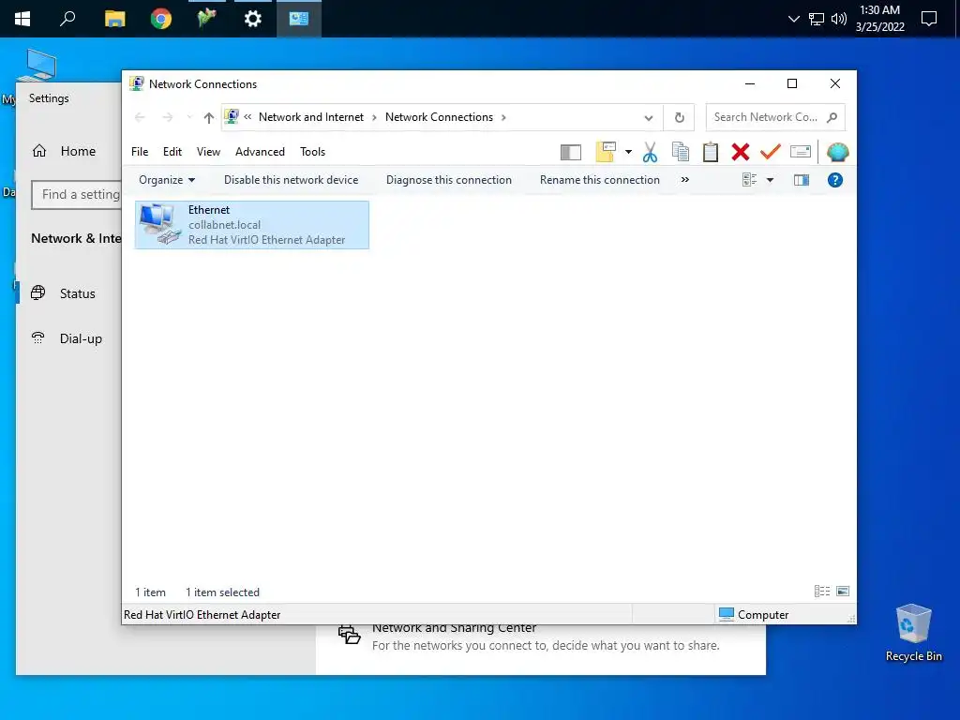Open the File menu

140,152
